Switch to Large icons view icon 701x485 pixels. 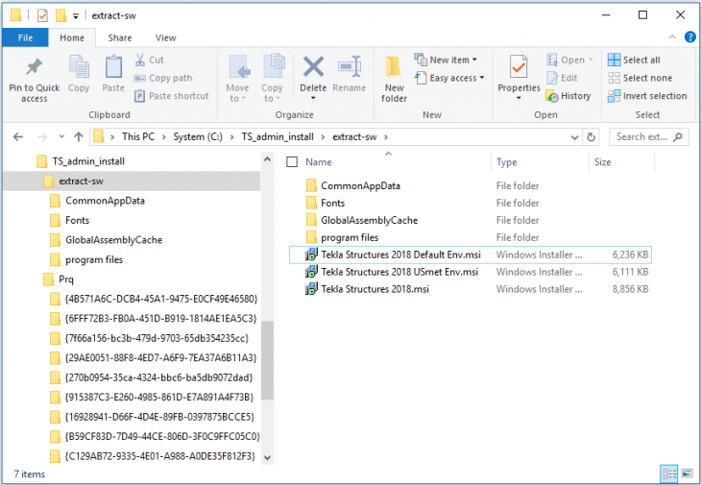[x=687, y=473]
